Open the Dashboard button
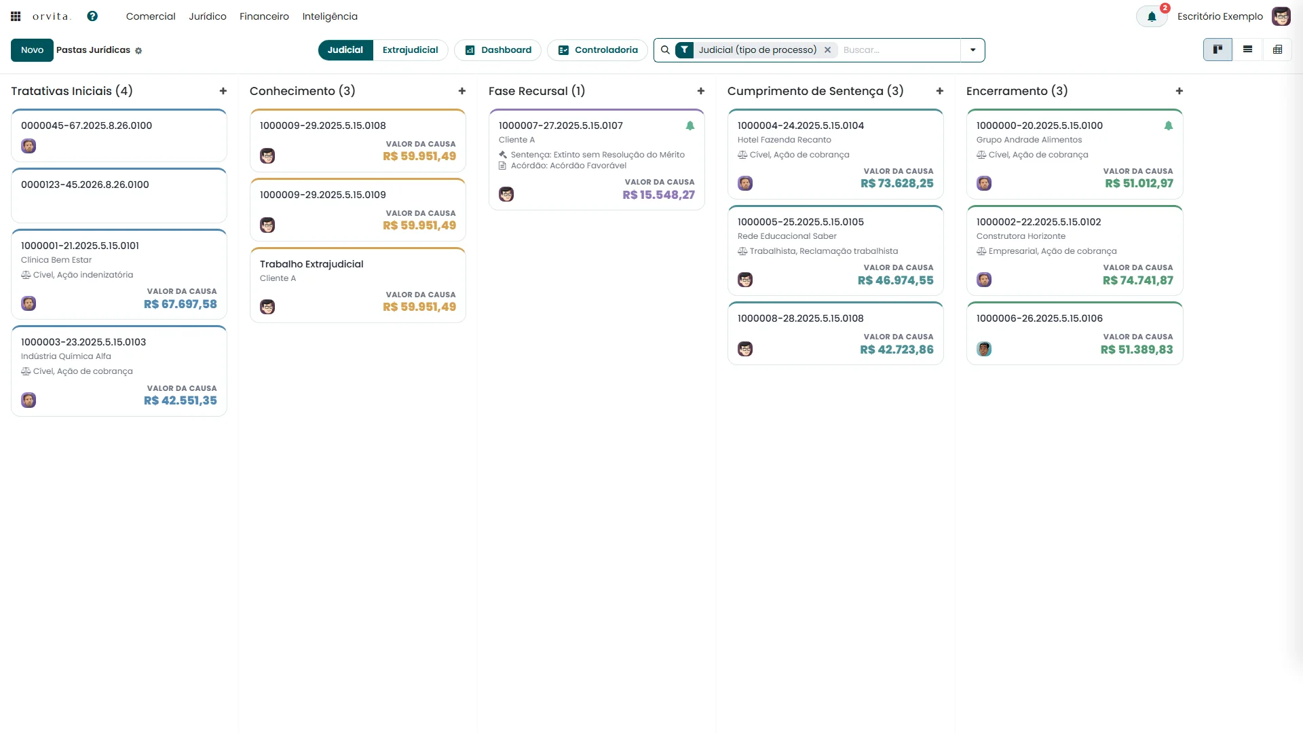This screenshot has height=733, width=1303. (498, 50)
